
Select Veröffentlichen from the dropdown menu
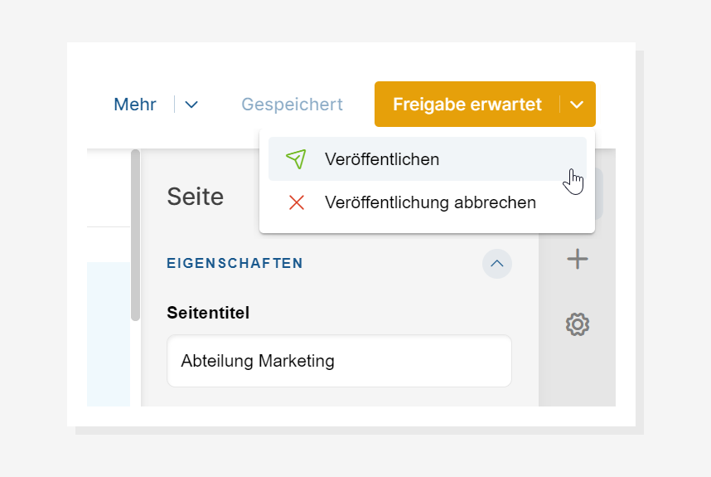pos(427,159)
